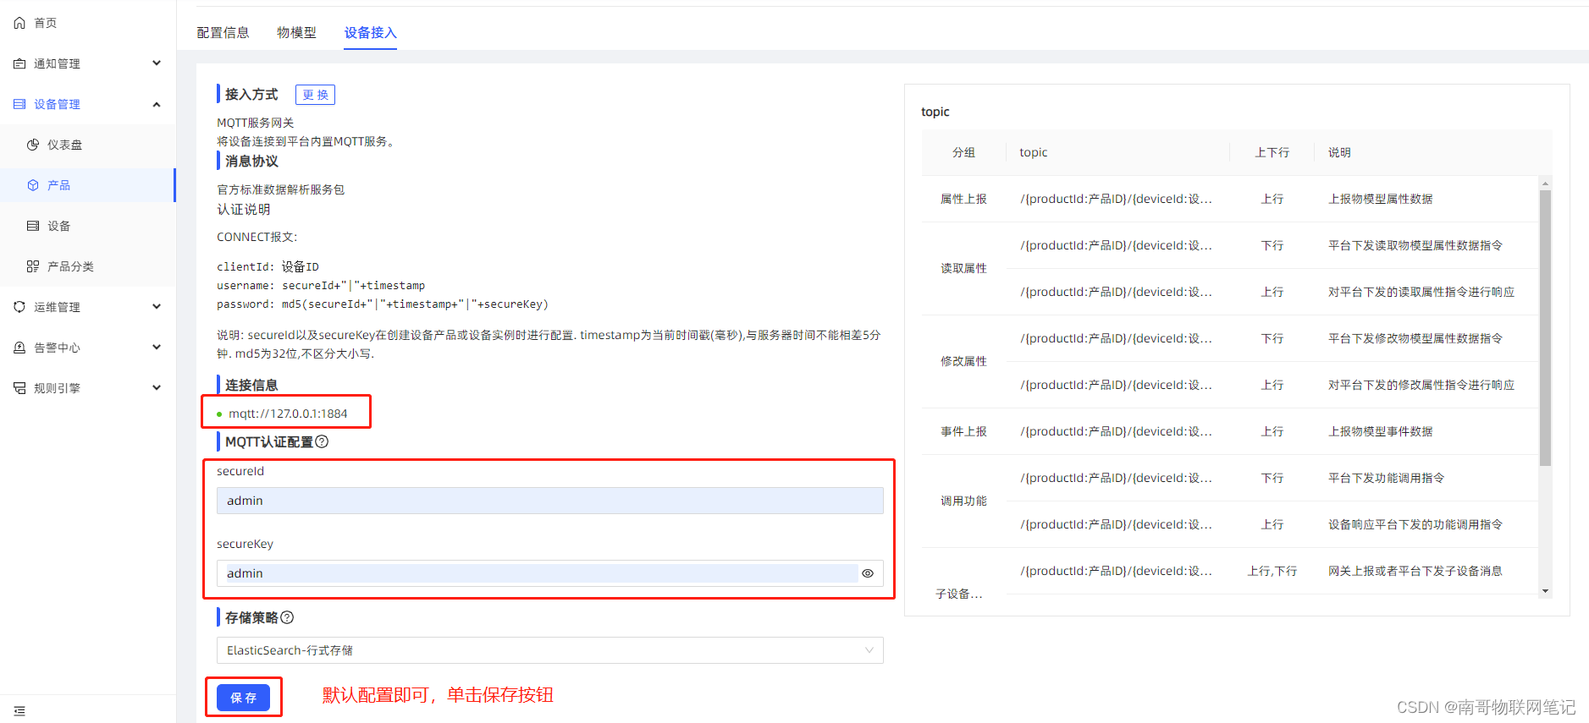Open the 首页 menu item
This screenshot has height=723, width=1589.
point(88,23)
